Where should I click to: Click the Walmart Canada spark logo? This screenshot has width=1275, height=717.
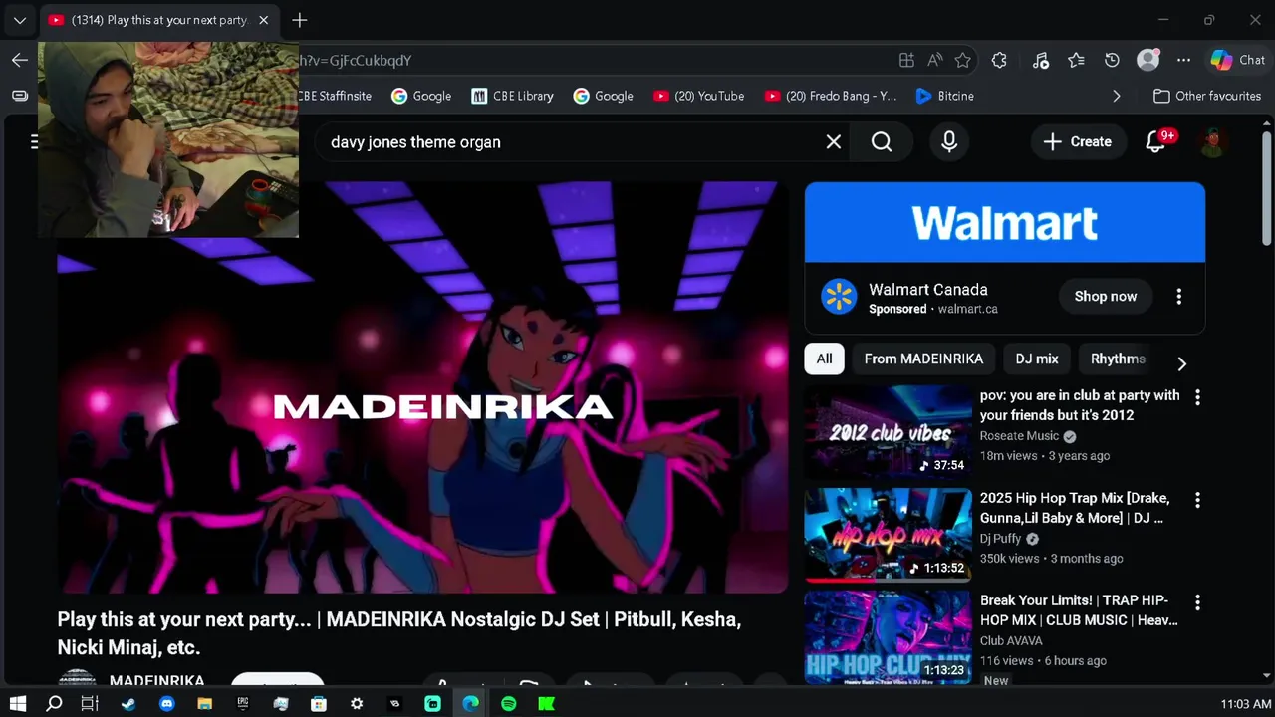click(839, 296)
